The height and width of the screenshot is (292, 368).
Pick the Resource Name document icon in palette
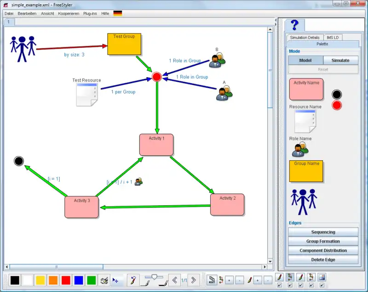(x=305, y=122)
